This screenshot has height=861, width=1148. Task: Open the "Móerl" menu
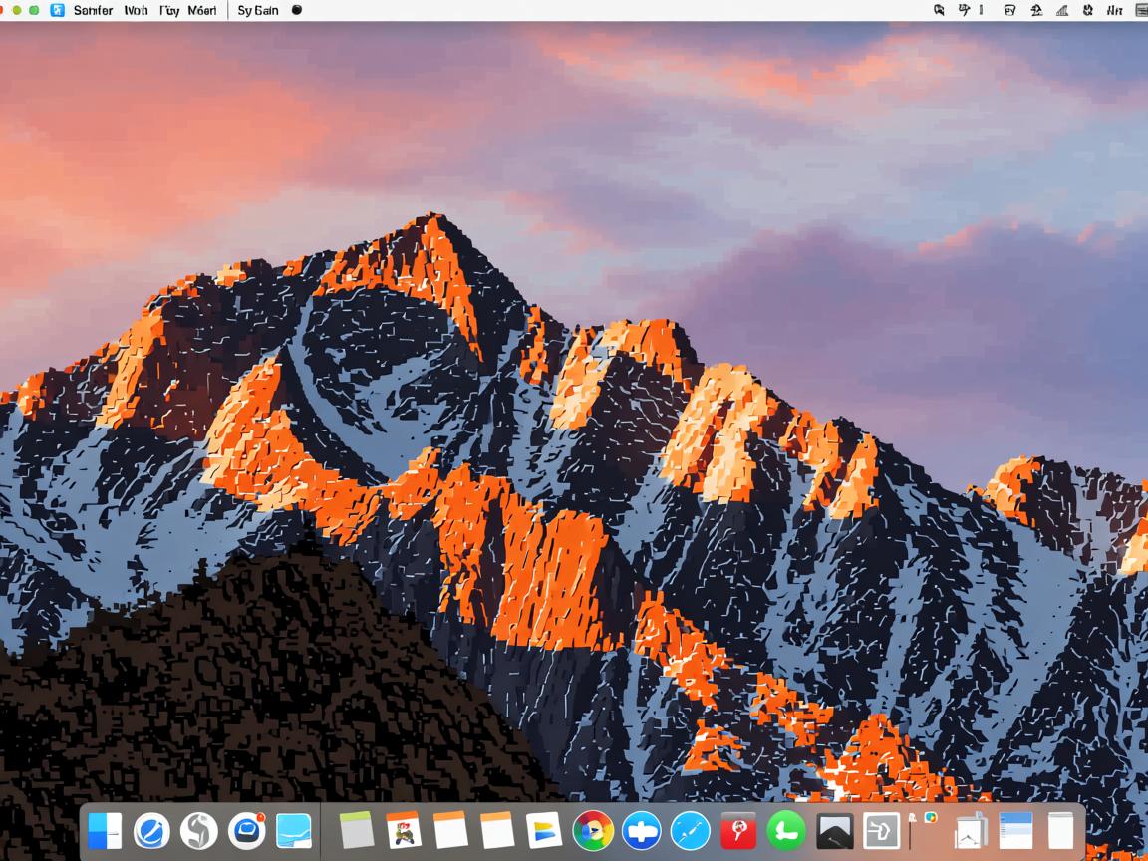(201, 10)
